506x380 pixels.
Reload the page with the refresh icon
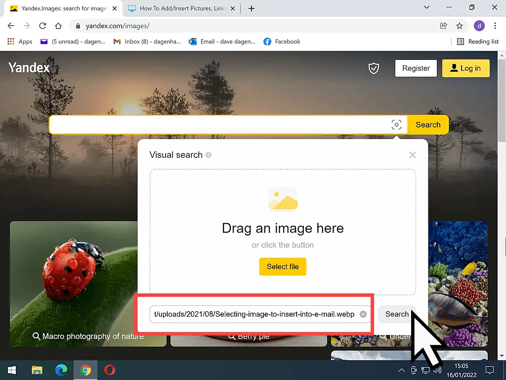point(43,26)
